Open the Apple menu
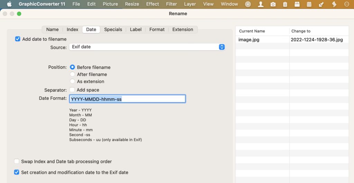The height and width of the screenshot is (183, 354). (x=9, y=4)
